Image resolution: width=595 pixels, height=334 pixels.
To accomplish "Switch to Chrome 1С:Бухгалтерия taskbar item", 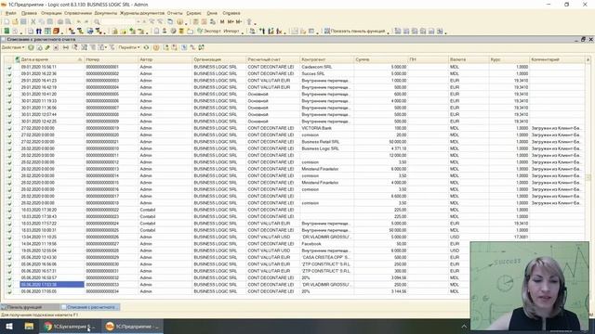I will tap(70, 327).
